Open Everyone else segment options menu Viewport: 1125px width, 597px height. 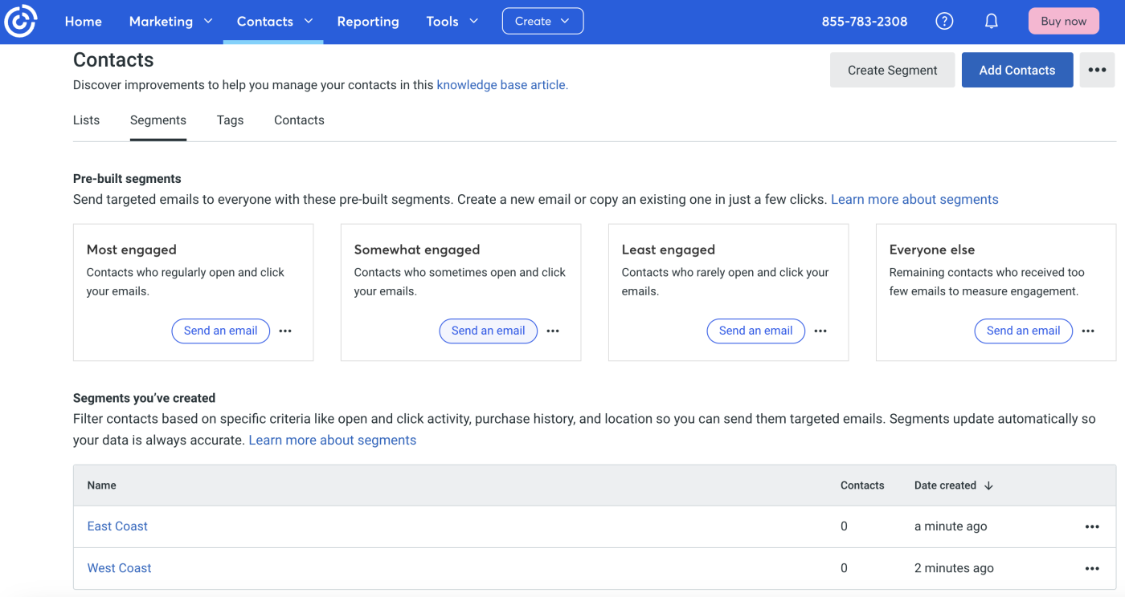tap(1088, 331)
